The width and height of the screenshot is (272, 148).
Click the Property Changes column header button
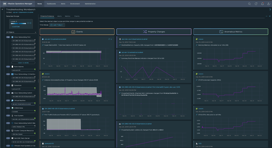pyautogui.click(x=154, y=32)
